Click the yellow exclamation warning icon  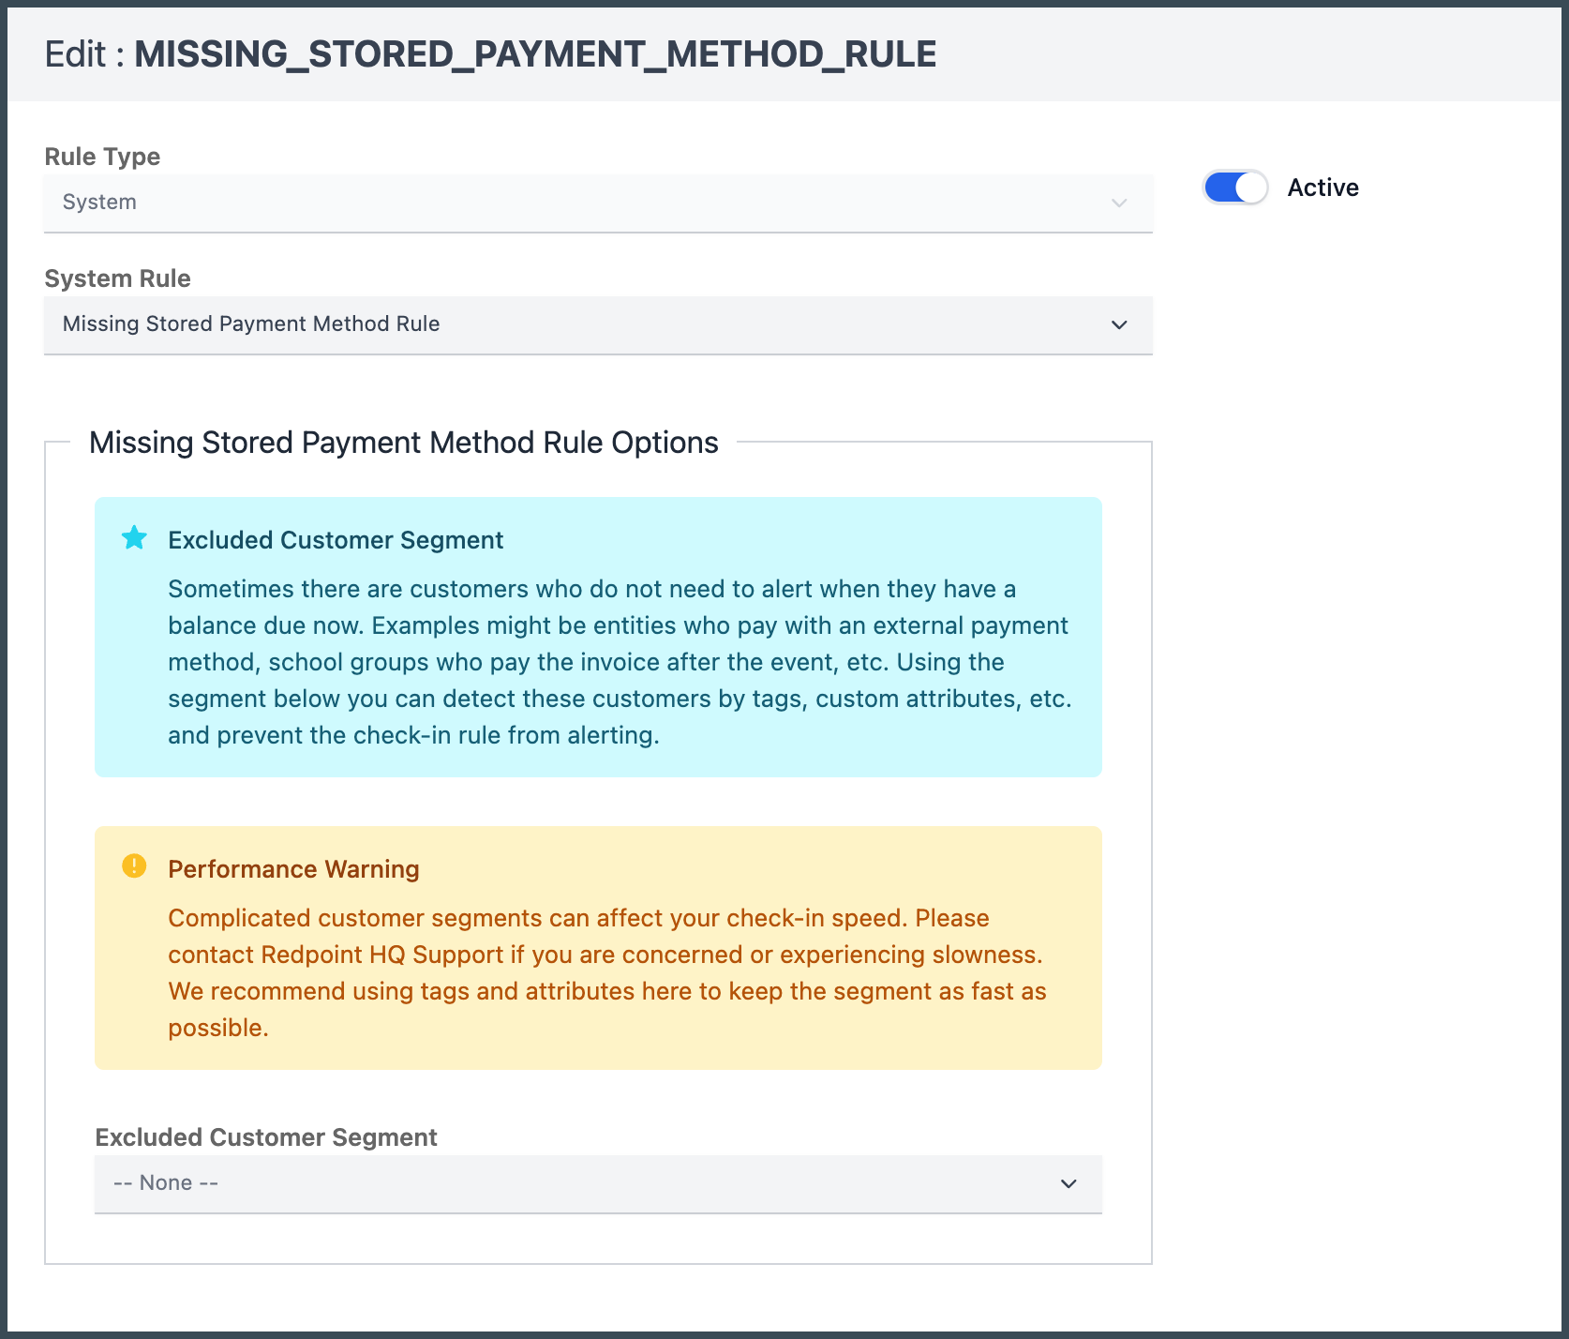pos(134,865)
